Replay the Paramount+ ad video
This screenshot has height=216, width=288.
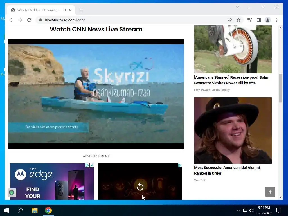click(140, 187)
